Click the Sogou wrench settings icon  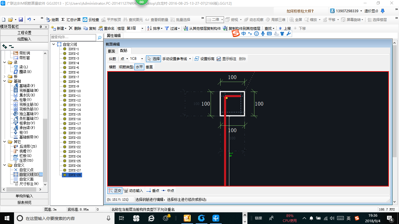289,34
